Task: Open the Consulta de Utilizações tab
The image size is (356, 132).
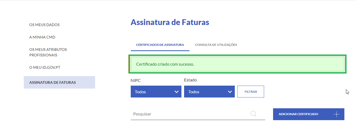Action: coord(216,45)
